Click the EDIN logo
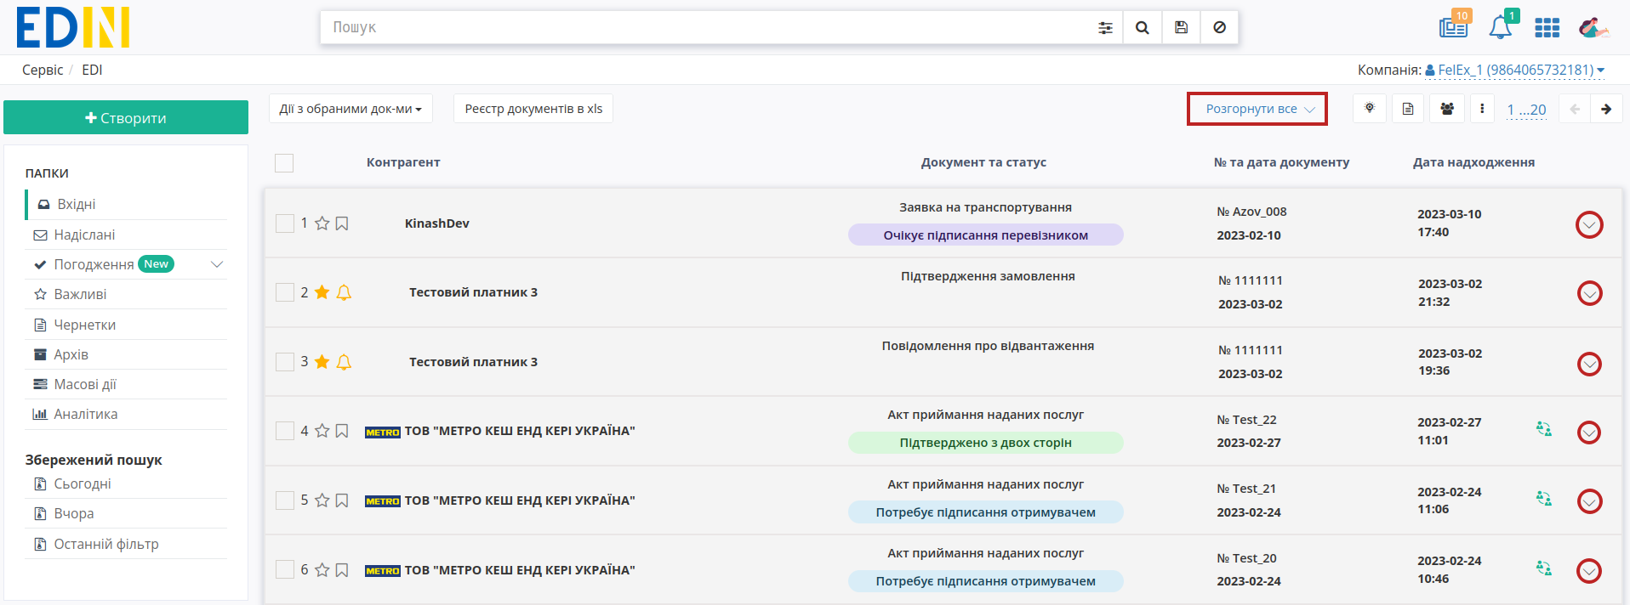 point(73,27)
